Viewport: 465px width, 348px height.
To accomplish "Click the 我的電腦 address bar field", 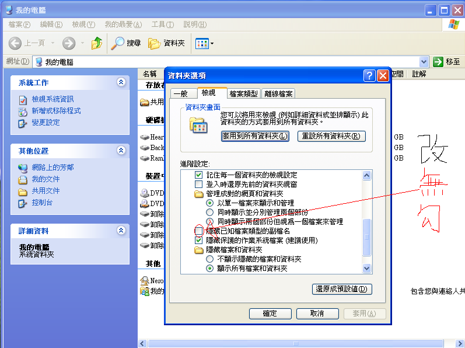I will [x=228, y=62].
